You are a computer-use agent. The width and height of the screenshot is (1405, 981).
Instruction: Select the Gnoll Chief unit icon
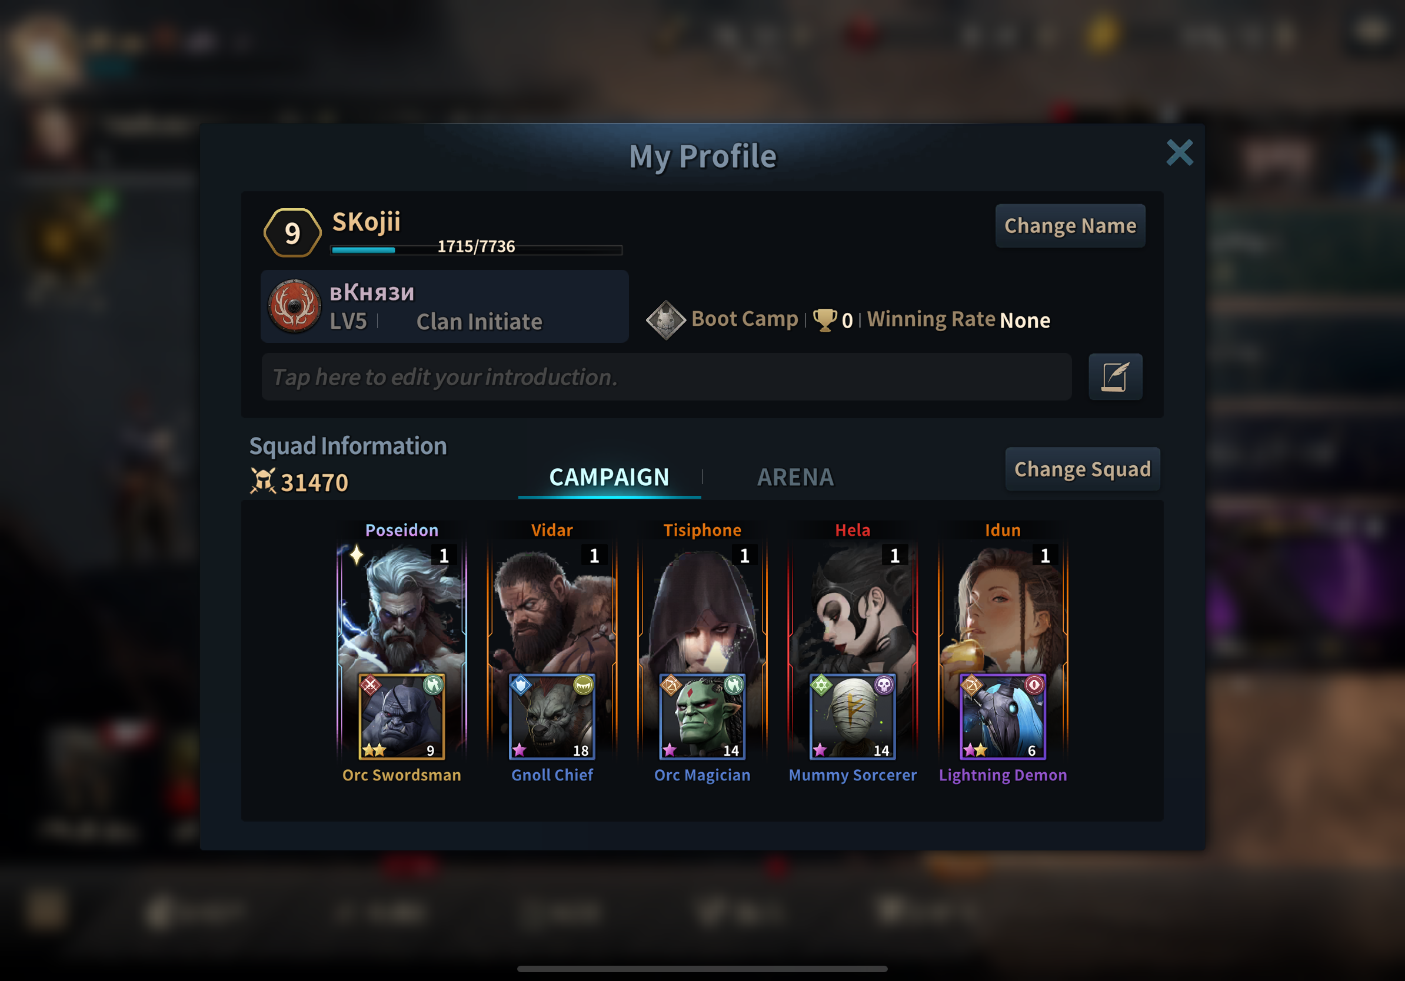coord(552,716)
